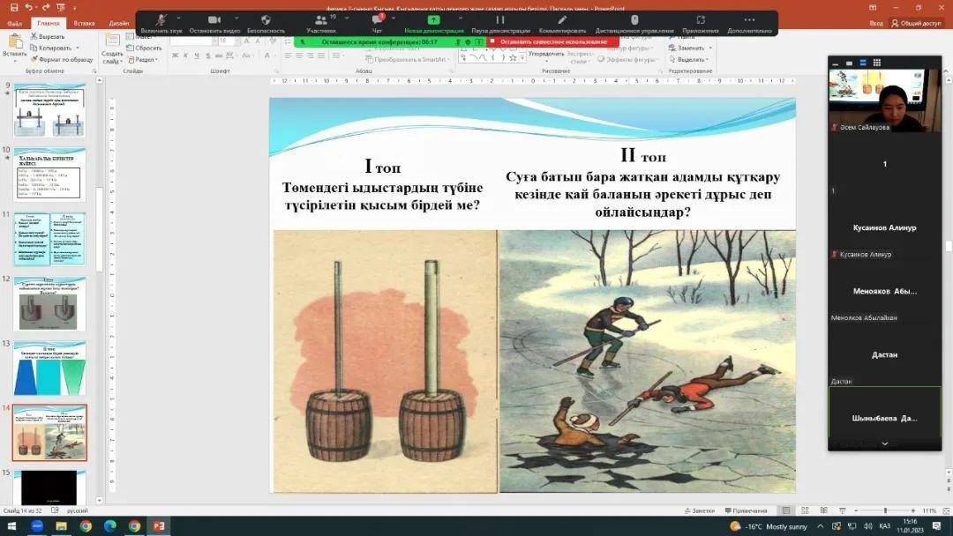Unmute microphone in Zoom toolbar
This screenshot has width=953, height=536.
tap(161, 23)
